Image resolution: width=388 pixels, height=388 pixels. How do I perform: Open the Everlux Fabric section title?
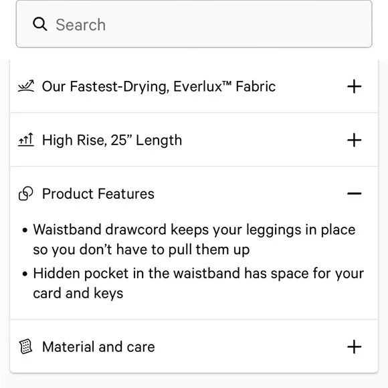pyautogui.click(x=159, y=86)
